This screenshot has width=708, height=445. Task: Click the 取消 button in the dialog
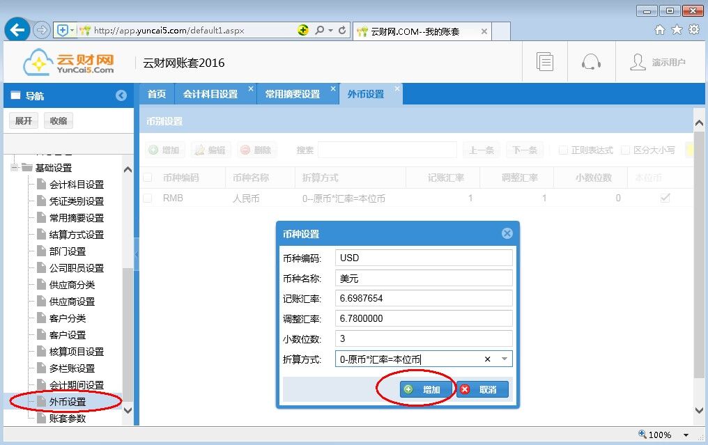[x=482, y=389]
